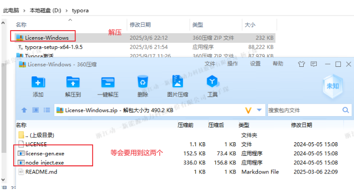
Task: Sort Explorer by 名称 column header
Action: click(21, 25)
